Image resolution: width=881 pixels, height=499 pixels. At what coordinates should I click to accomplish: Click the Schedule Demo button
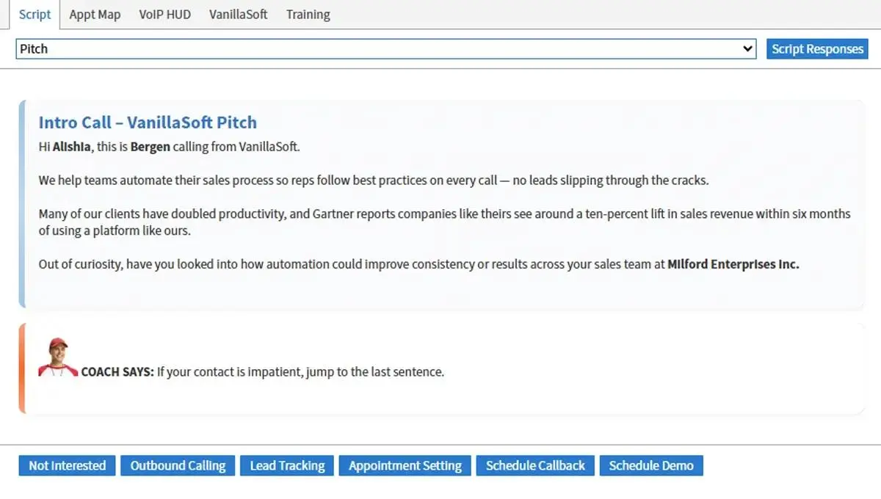pos(651,465)
